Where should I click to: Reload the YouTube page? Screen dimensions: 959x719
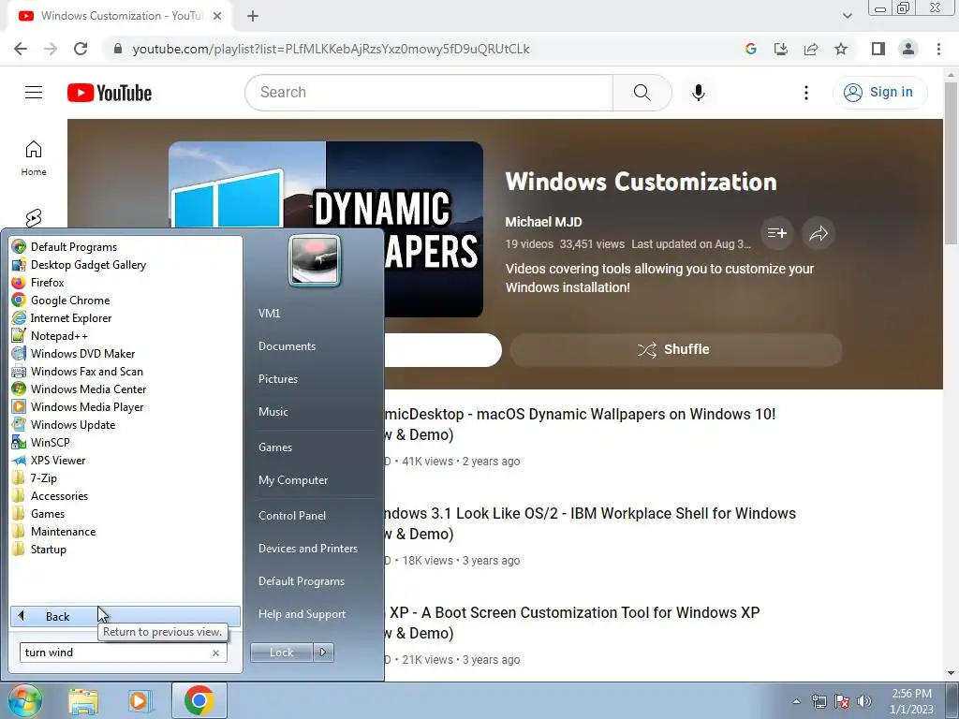(81, 49)
